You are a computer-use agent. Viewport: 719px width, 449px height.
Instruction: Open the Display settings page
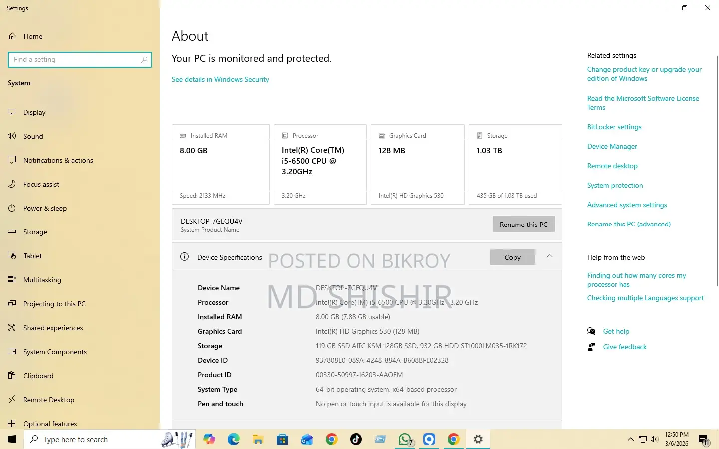click(27, 112)
